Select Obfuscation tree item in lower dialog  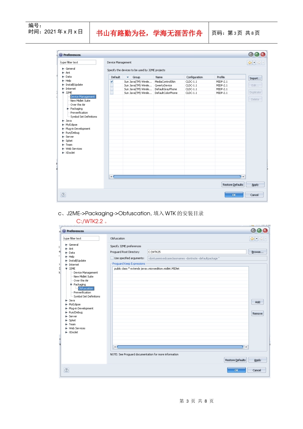point(86,289)
